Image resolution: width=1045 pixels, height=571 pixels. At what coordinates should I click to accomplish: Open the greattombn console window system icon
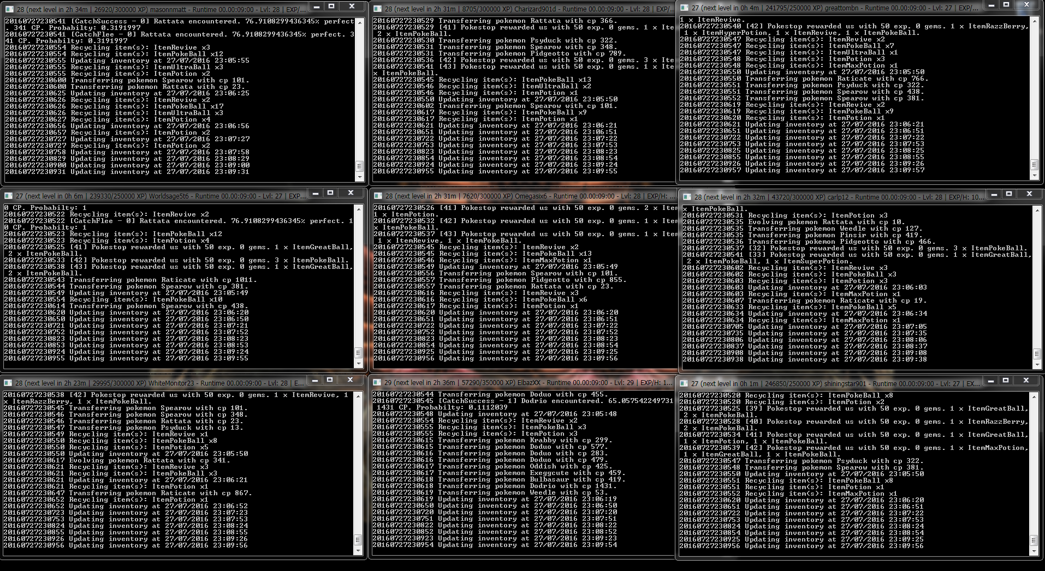pyautogui.click(x=684, y=8)
